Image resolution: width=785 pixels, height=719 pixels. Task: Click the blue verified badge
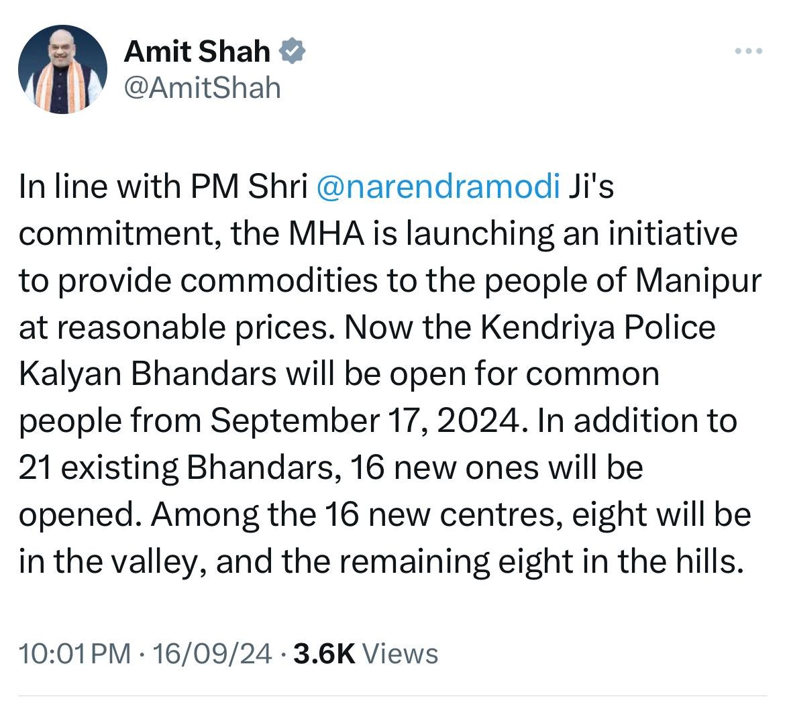click(x=292, y=51)
